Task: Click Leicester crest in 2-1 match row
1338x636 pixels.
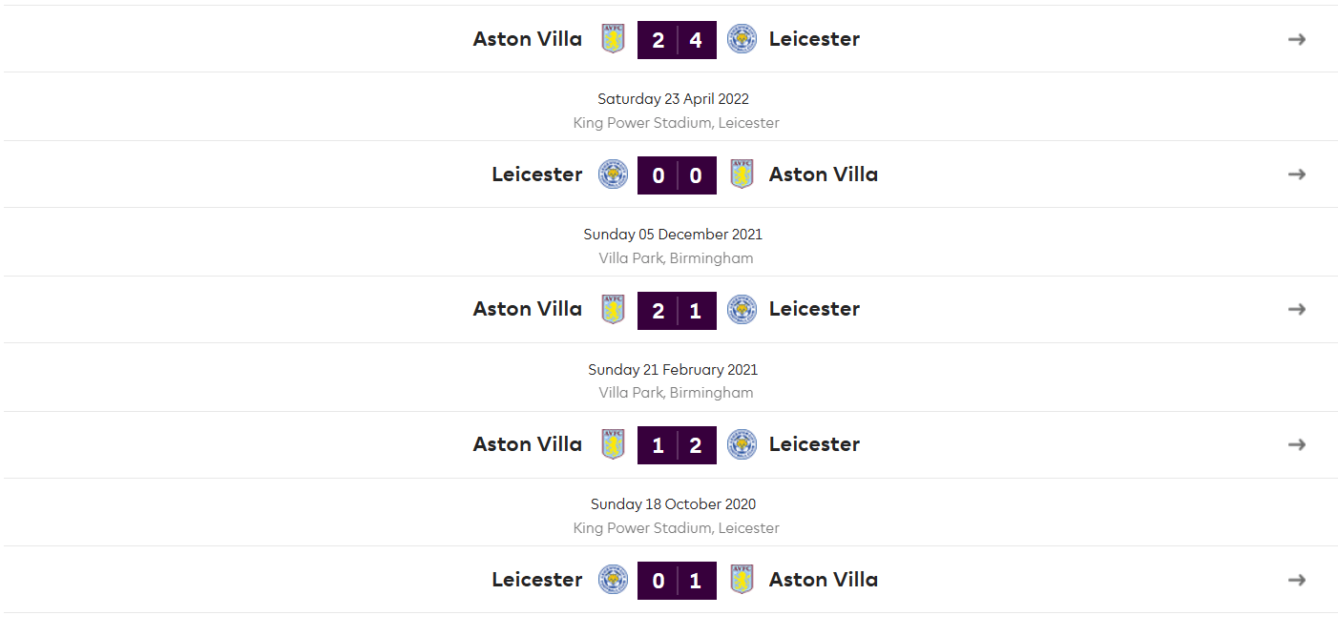Action: pyautogui.click(x=742, y=309)
